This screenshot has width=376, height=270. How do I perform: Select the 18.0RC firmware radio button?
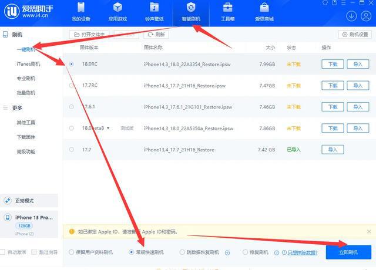tap(72, 64)
